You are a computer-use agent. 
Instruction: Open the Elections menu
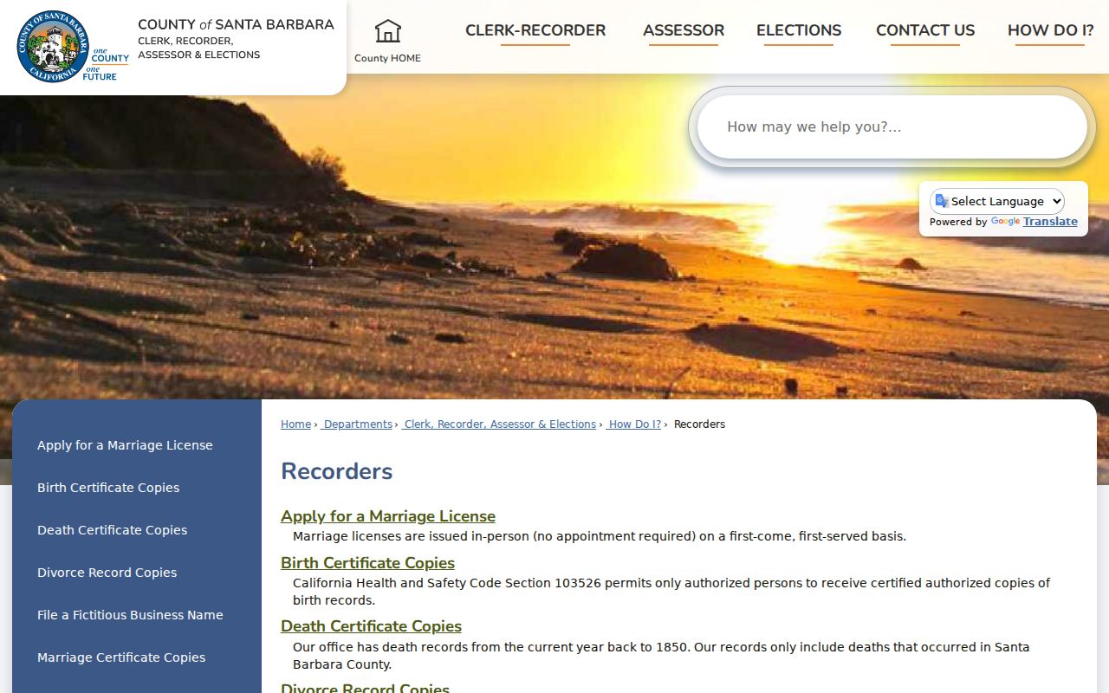click(x=799, y=30)
